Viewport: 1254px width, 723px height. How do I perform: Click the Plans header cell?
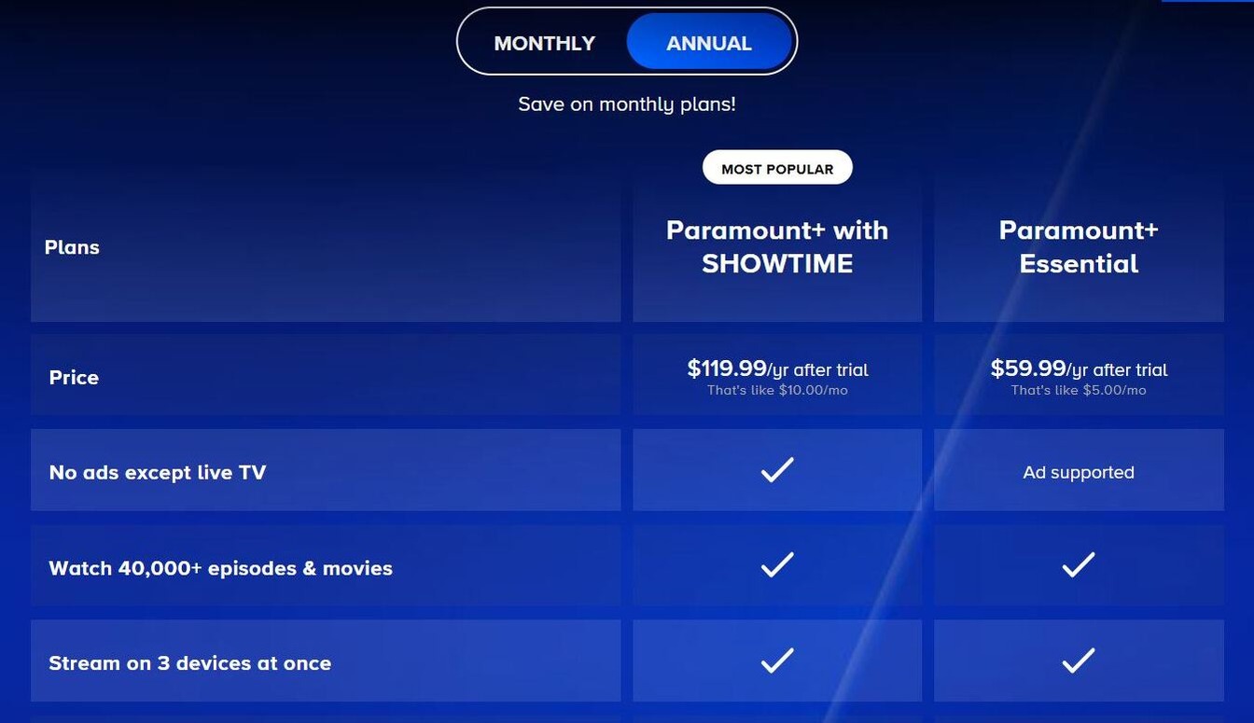pyautogui.click(x=72, y=247)
